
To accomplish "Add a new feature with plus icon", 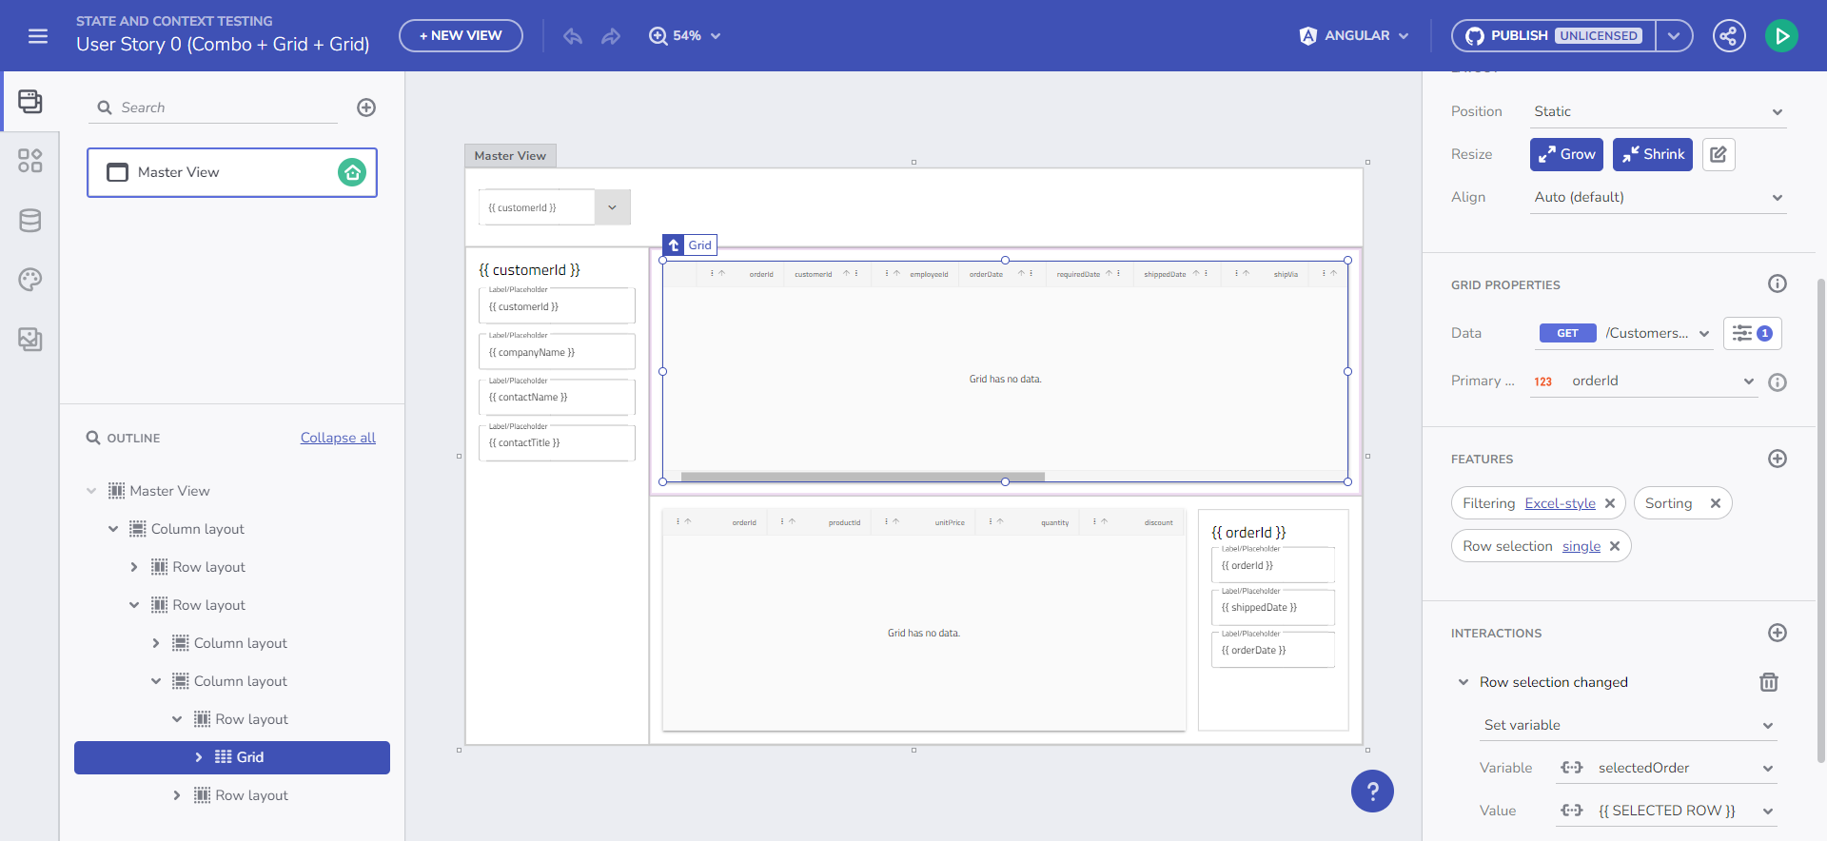I will coord(1777,459).
